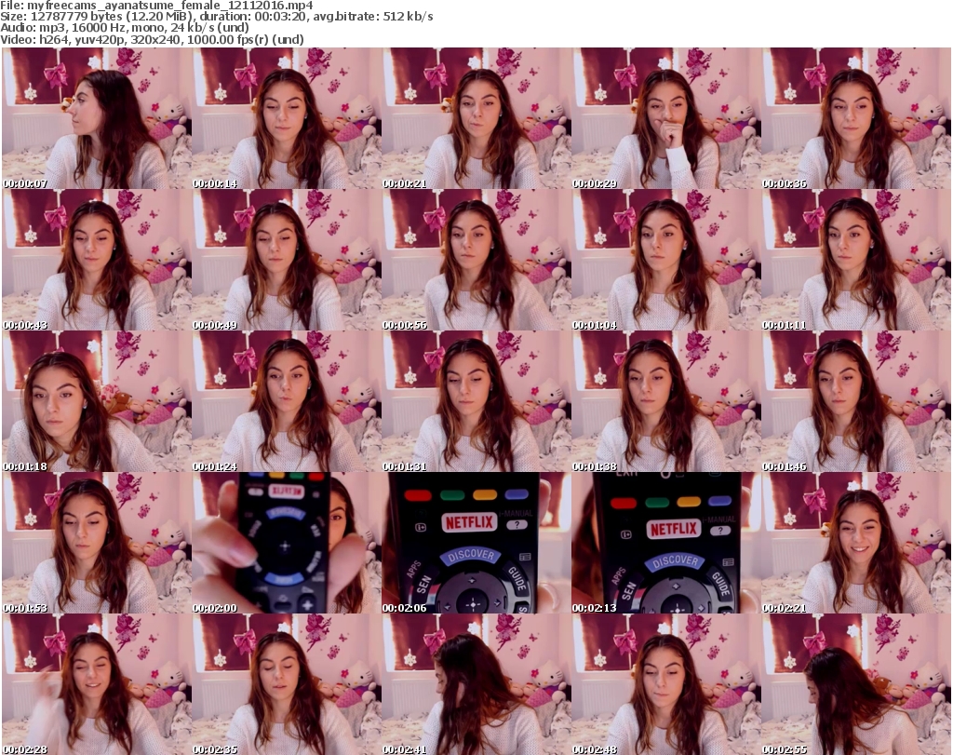Viewport: 953px width, 755px height.
Task: Open the frame at 00:01:04
Action: point(665,260)
